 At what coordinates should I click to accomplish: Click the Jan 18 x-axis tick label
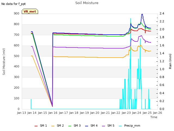[x=74, y=113]
